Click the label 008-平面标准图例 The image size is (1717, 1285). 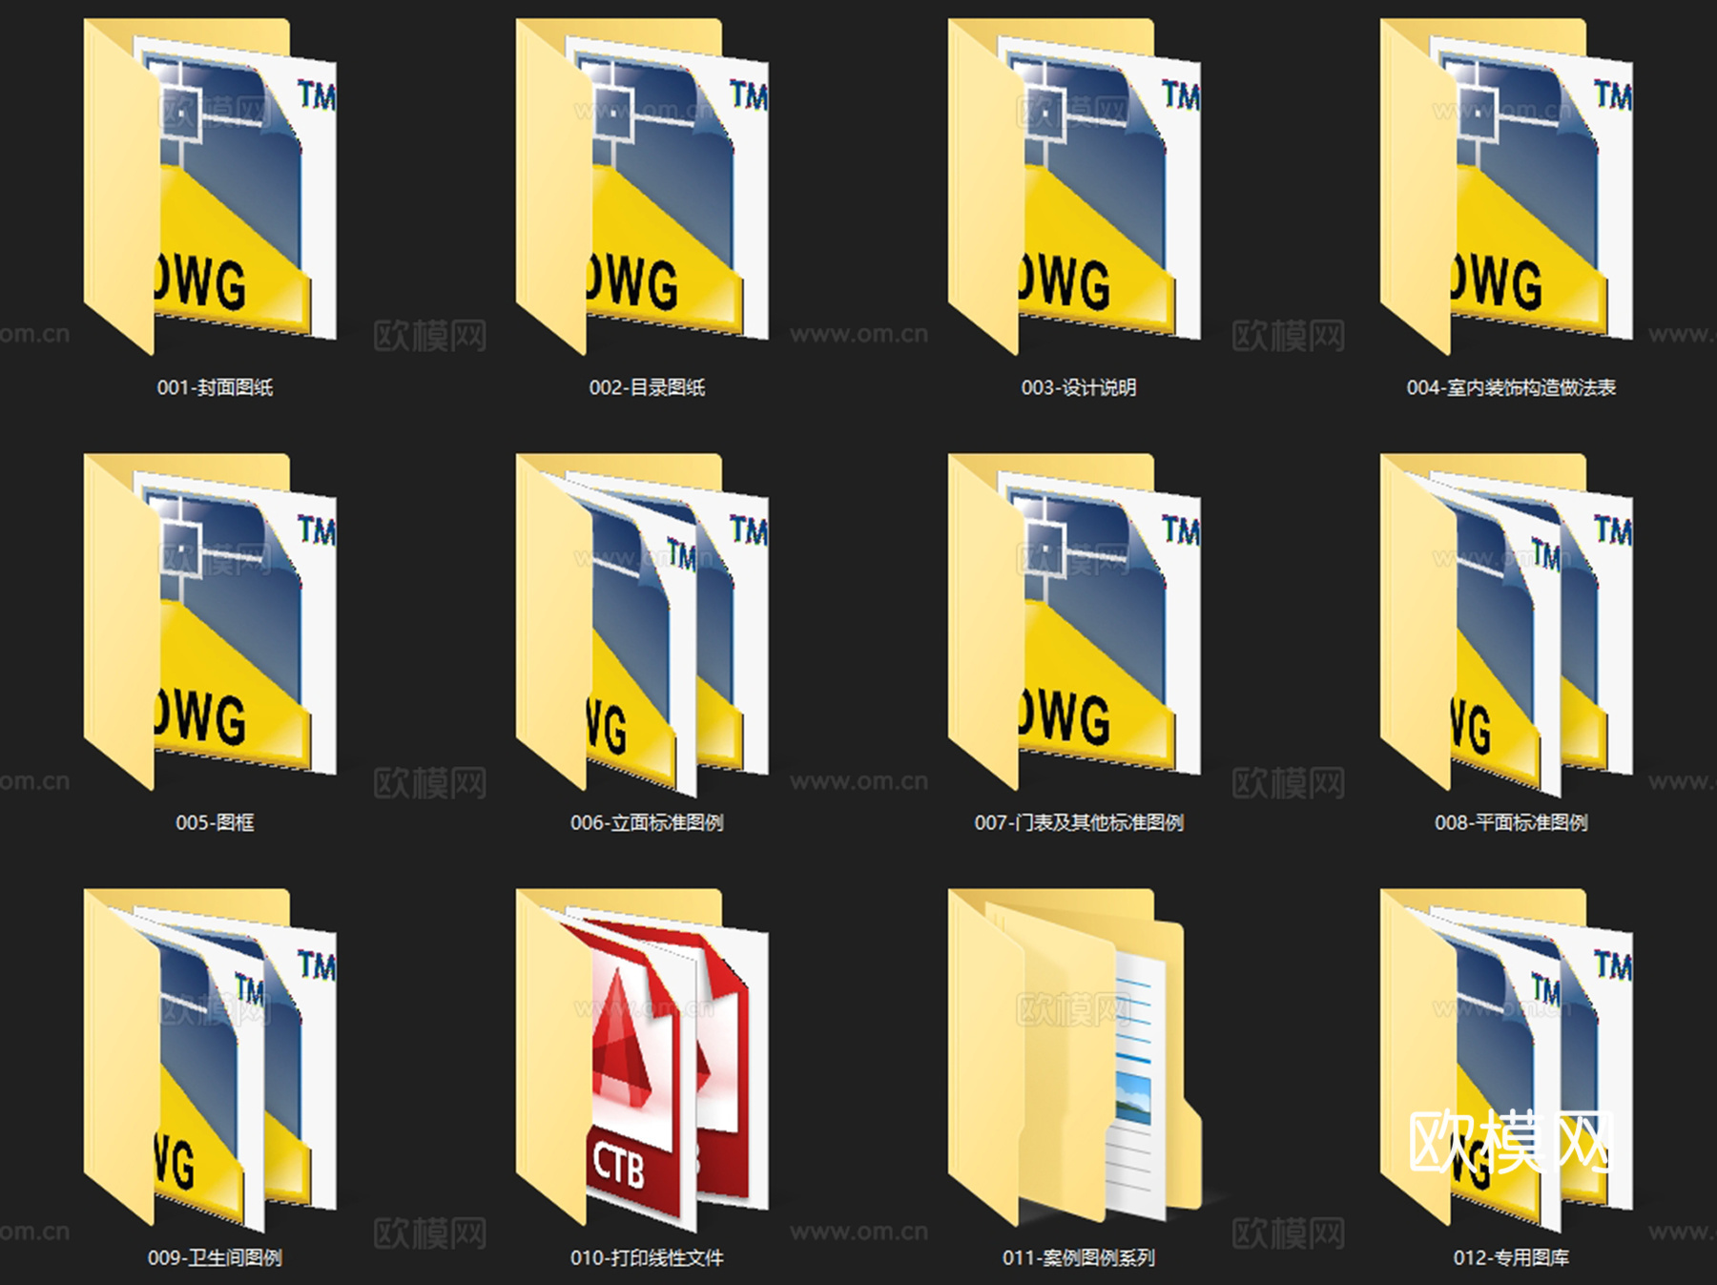click(x=1511, y=822)
